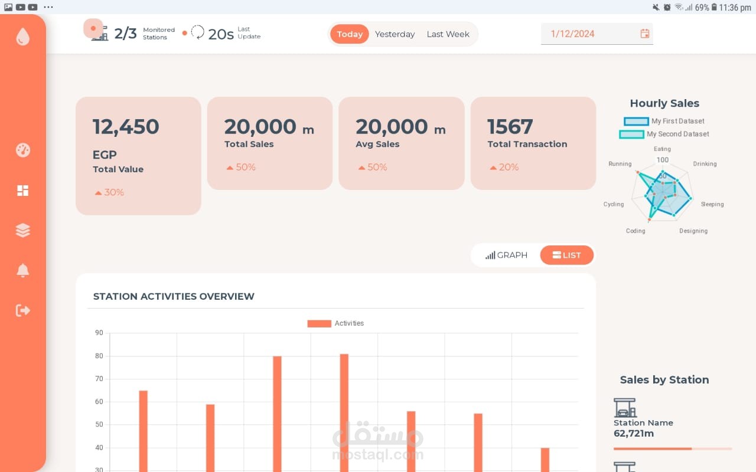
Task: Open the Total Sales card
Action: click(270, 143)
